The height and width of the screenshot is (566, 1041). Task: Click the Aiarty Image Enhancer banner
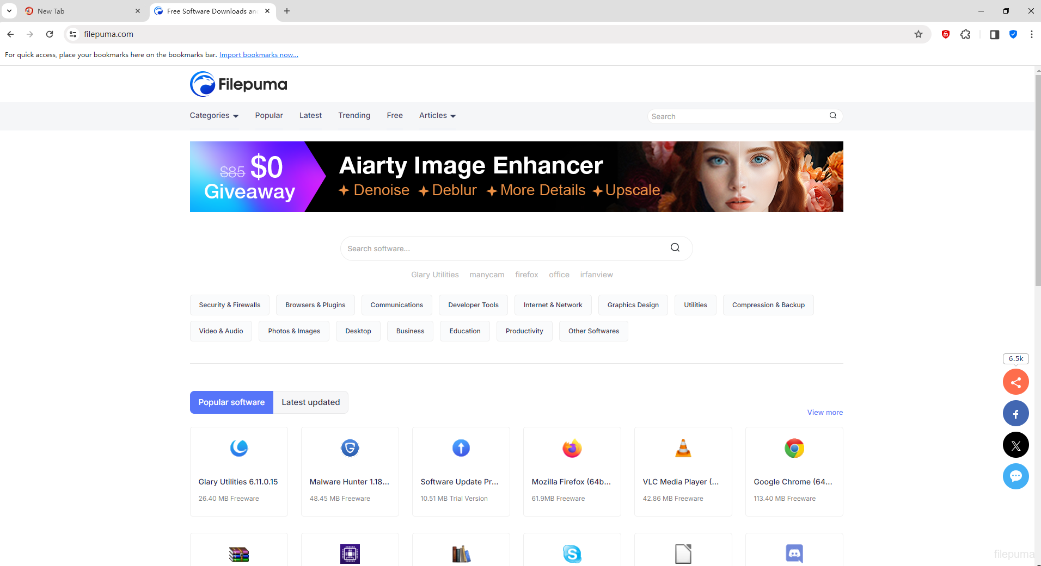coord(516,177)
